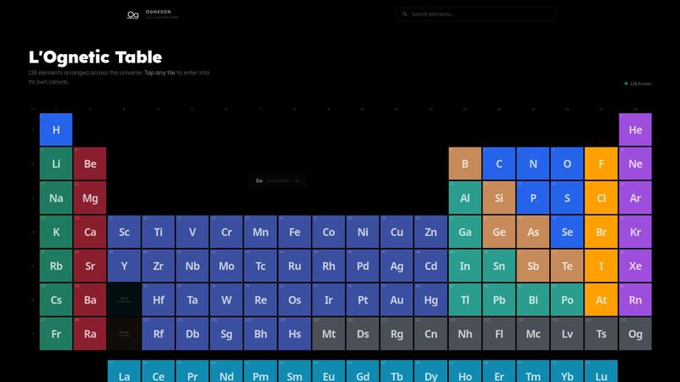This screenshot has height=382, width=680.
Task: Open the Helium He tile
Action: coord(635,130)
